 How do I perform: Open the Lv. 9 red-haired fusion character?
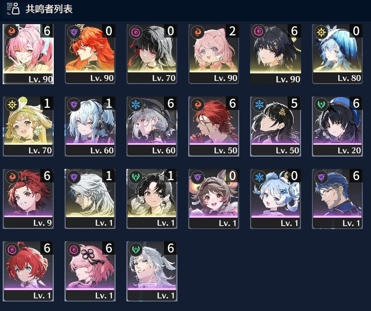(x=28, y=199)
